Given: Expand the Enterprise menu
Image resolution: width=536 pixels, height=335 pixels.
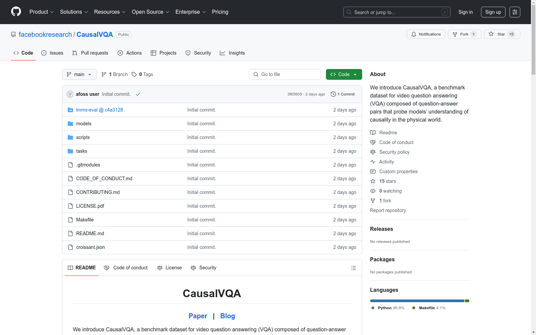Looking at the screenshot, I should [191, 12].
